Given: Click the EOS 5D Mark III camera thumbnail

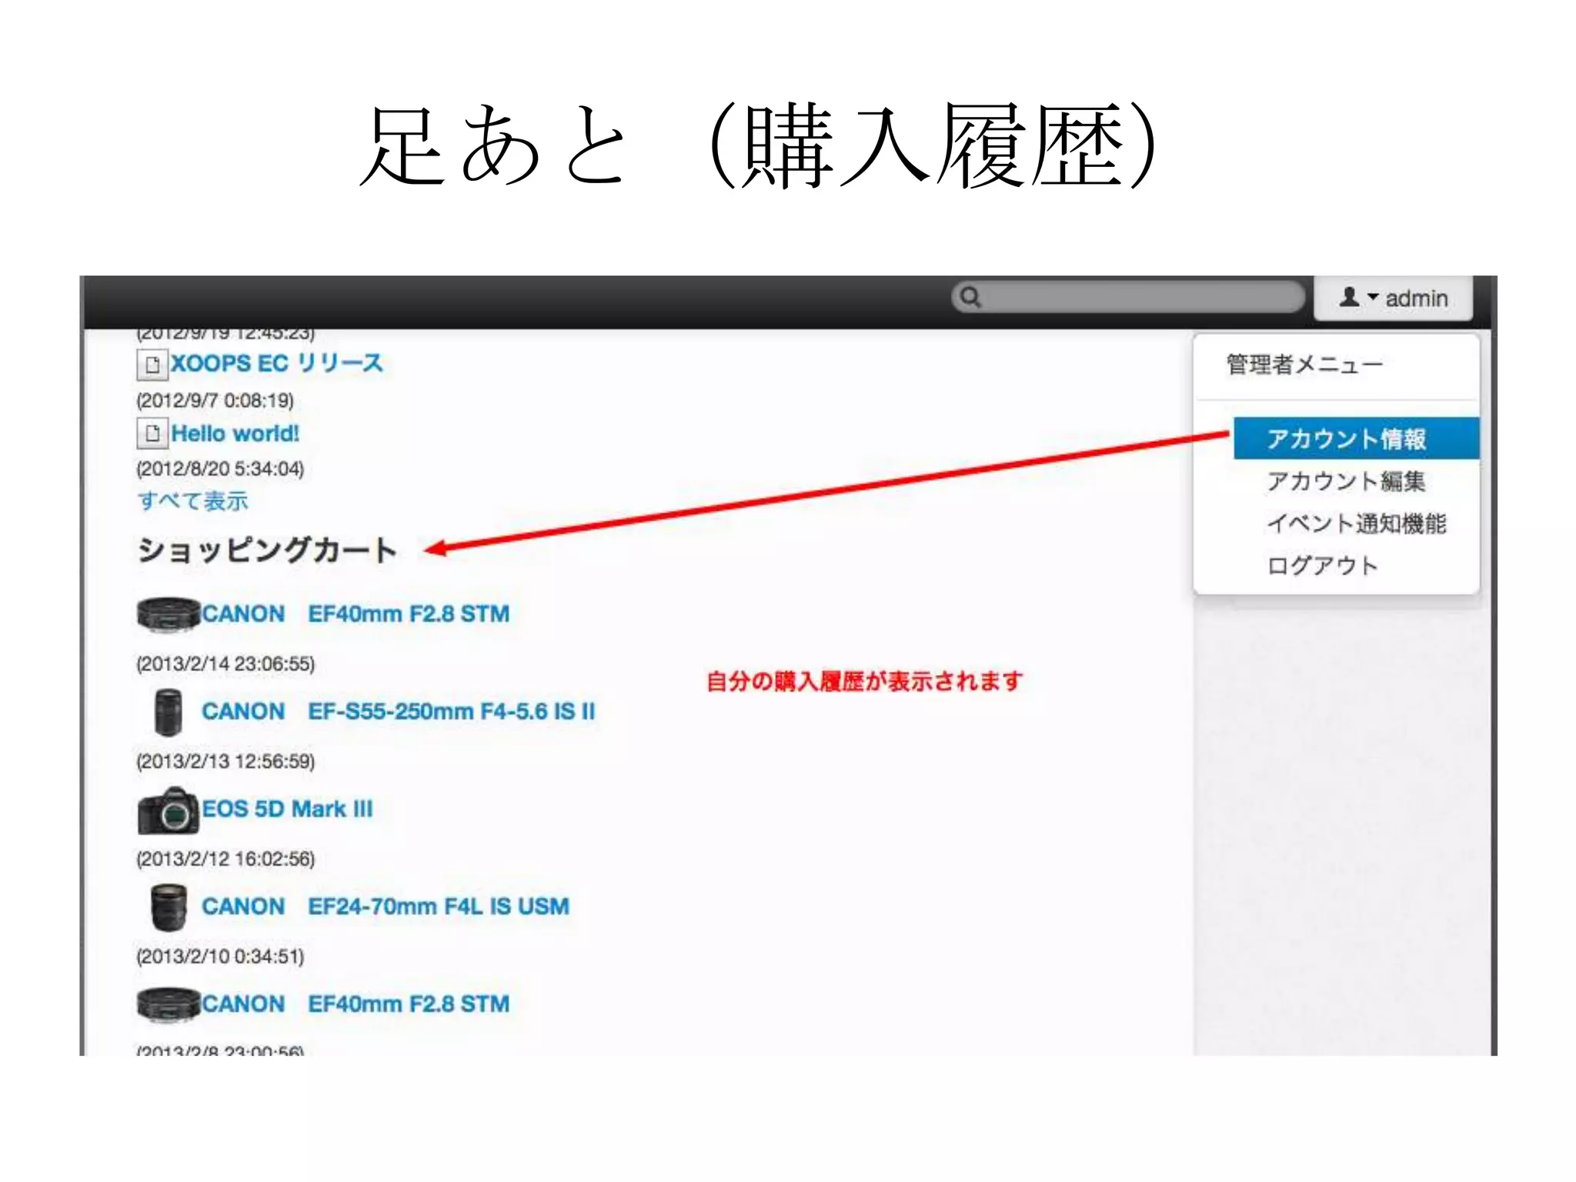Looking at the screenshot, I should click(x=168, y=810).
